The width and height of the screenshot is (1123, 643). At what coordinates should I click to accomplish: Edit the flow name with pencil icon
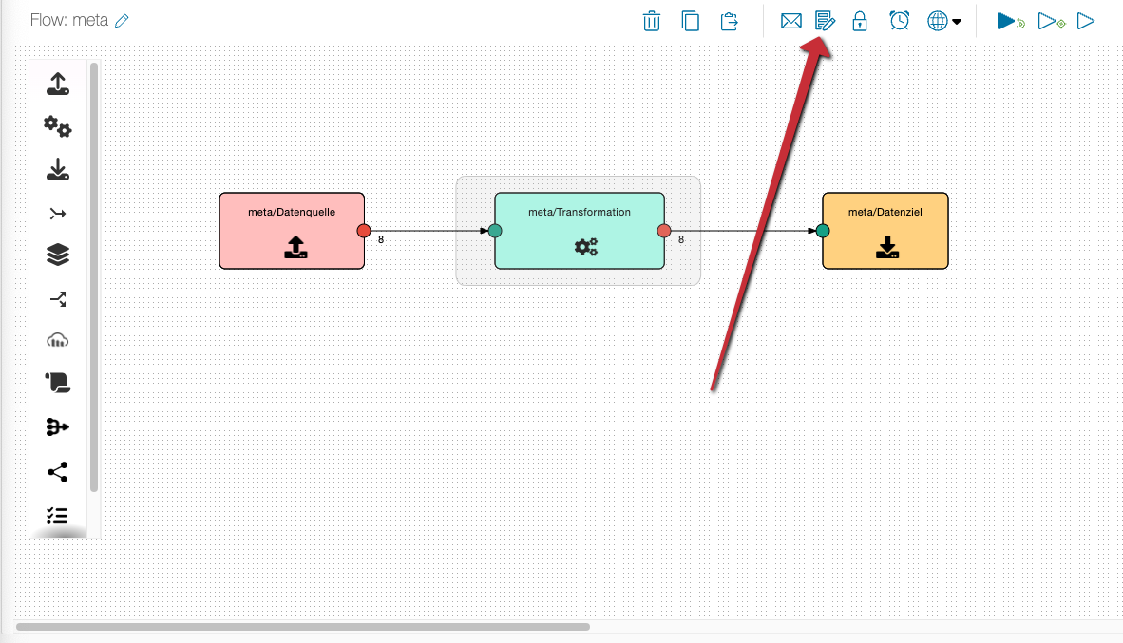click(x=122, y=21)
